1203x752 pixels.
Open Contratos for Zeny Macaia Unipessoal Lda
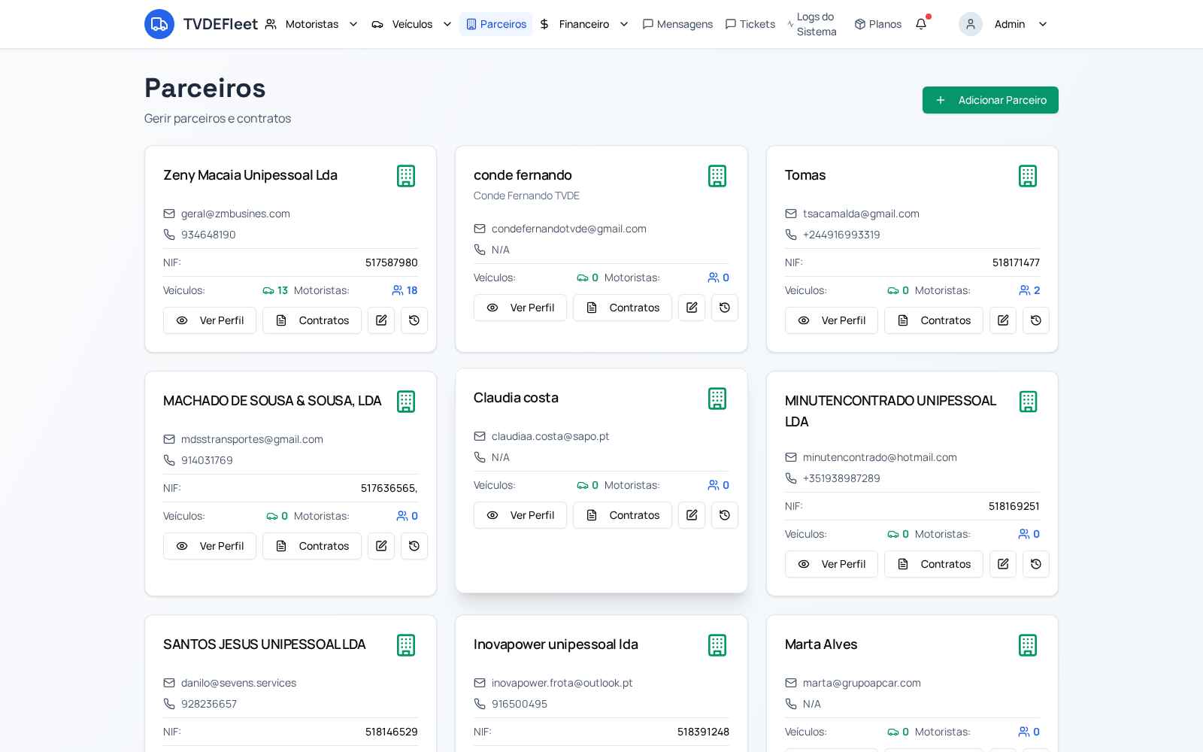coord(312,320)
